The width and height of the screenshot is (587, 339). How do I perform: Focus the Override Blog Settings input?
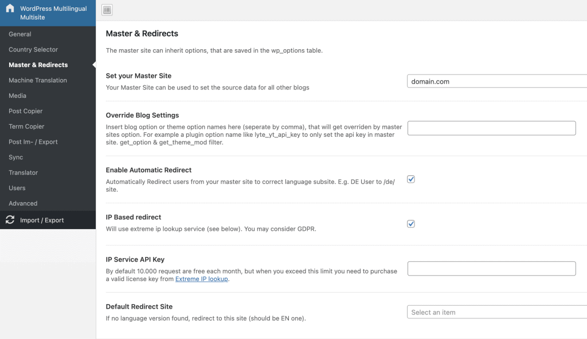point(491,128)
